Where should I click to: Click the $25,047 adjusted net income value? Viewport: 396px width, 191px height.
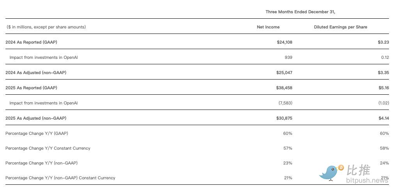pyautogui.click(x=284, y=73)
